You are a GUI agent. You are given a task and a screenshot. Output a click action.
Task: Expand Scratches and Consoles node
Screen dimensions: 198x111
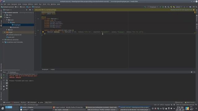tap(3, 42)
